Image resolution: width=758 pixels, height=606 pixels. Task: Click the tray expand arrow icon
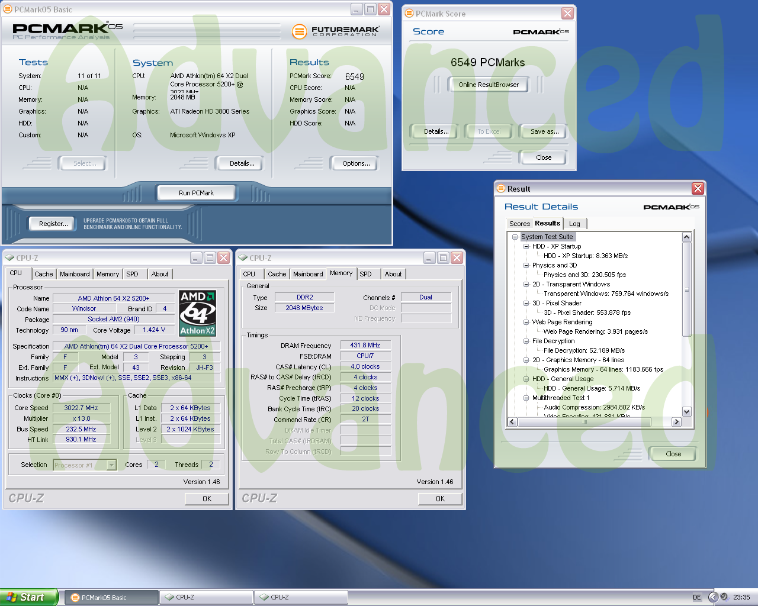coord(713,597)
